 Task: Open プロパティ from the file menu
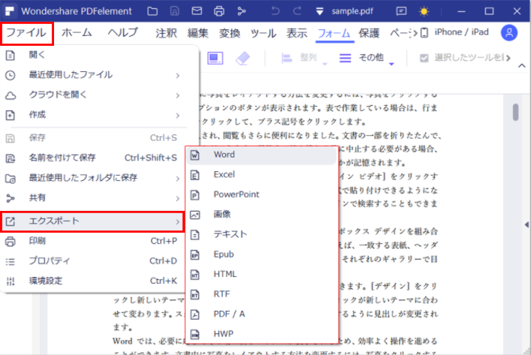(92, 261)
